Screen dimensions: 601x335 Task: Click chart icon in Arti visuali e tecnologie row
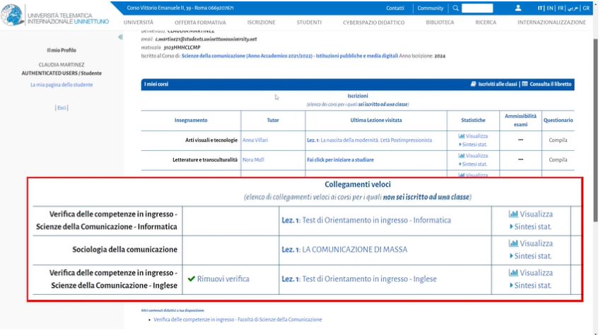(x=461, y=136)
